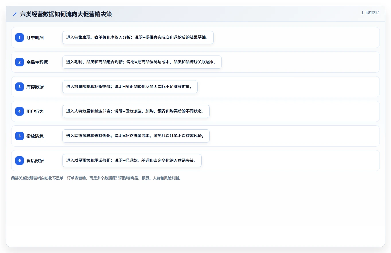Image resolution: width=391 pixels, height=253 pixels.
Task: Click the number 4 badge for 用户行为
Action: [x=20, y=111]
